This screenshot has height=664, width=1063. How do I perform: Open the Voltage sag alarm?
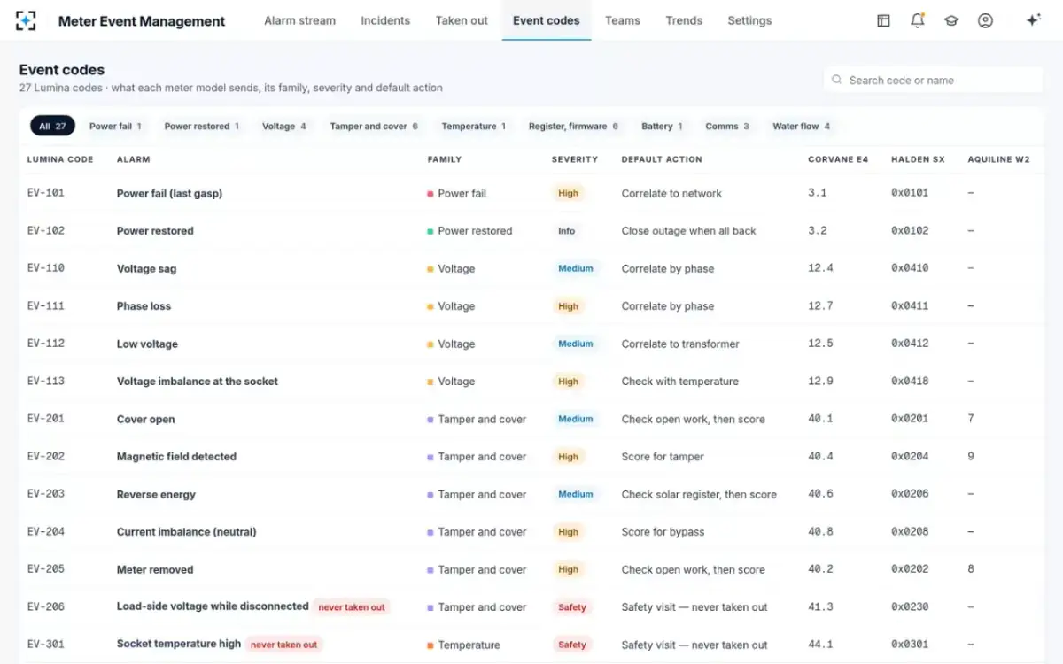coord(146,268)
